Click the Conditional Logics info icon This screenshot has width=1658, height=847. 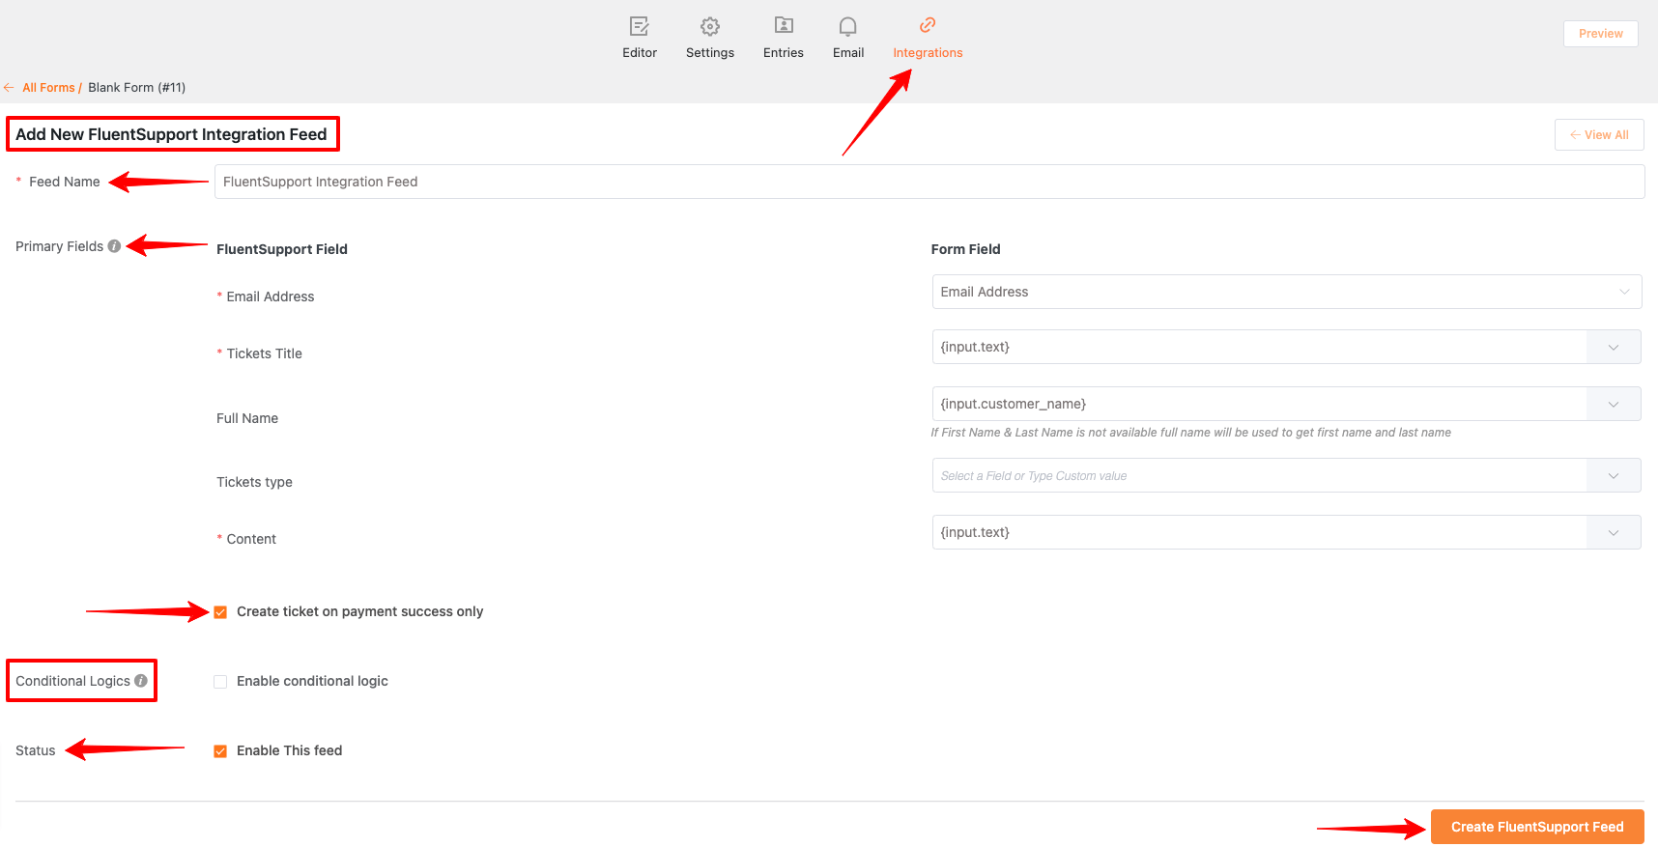141,681
